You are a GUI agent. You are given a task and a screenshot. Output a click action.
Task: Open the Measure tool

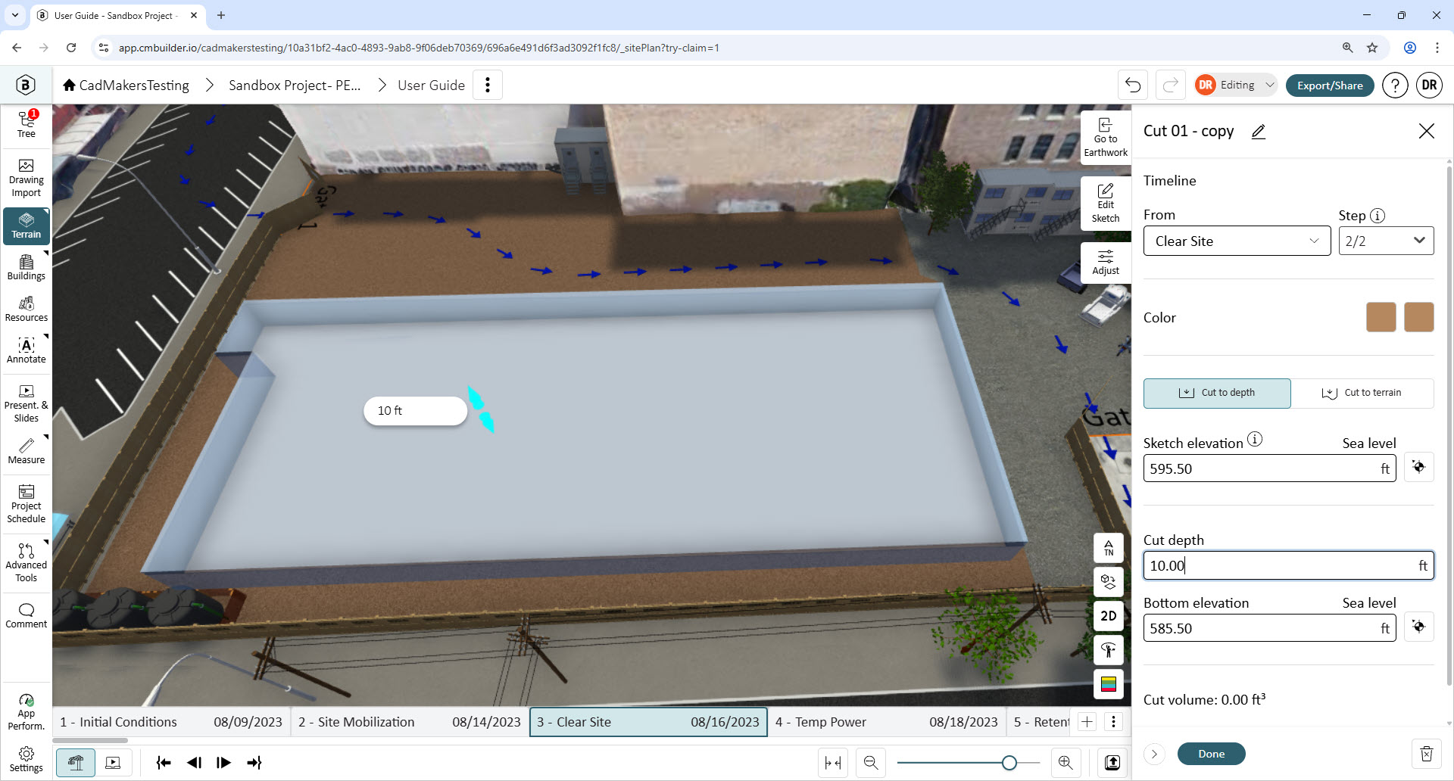point(27,451)
